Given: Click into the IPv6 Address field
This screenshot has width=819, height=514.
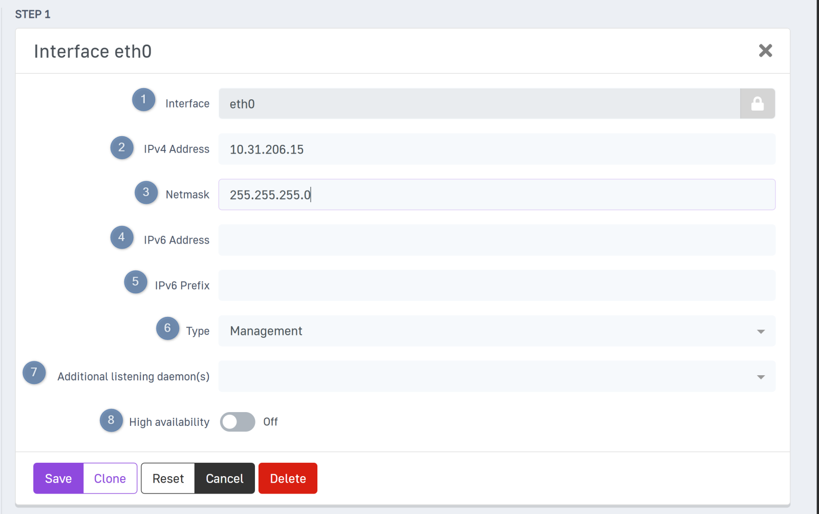Looking at the screenshot, I should point(497,240).
